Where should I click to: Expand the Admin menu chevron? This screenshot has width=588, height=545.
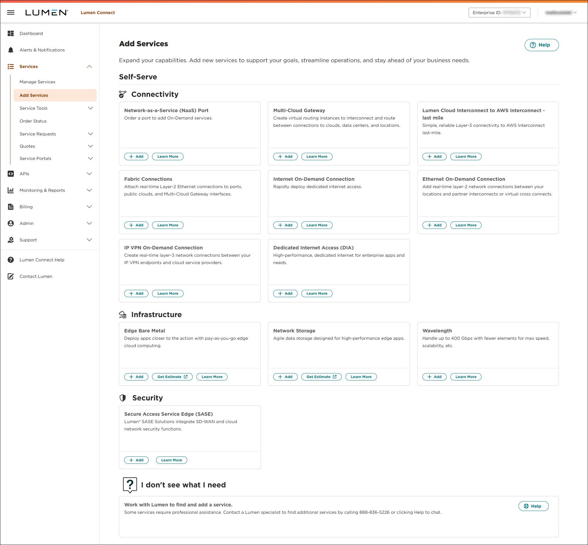[x=89, y=223]
